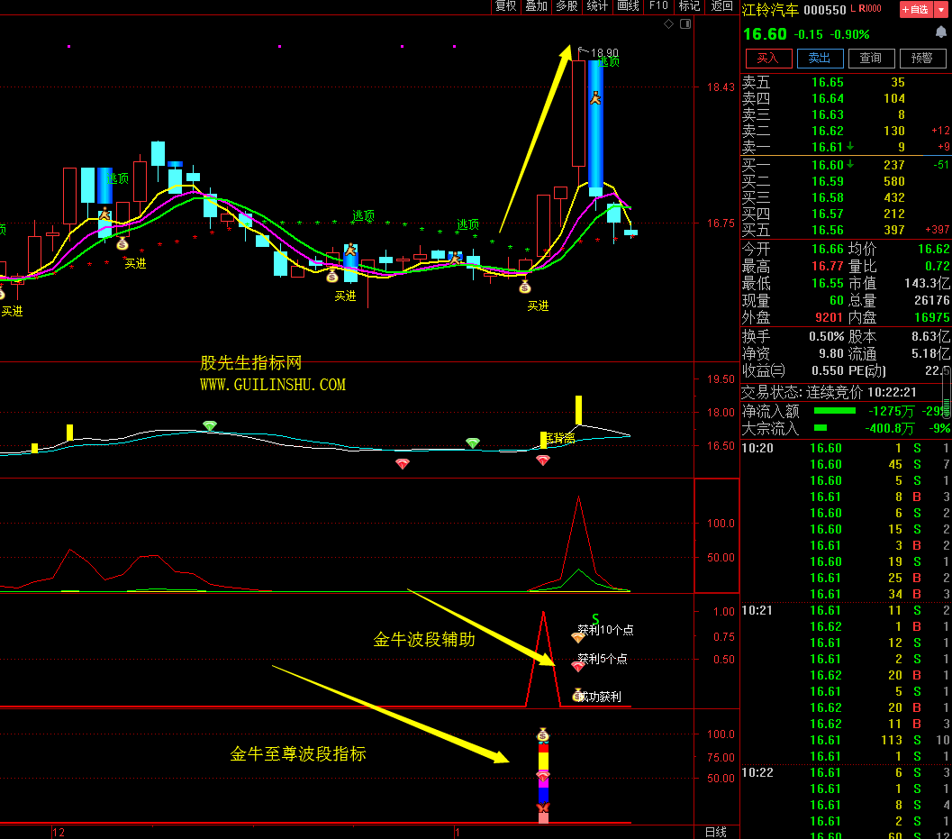Image resolution: width=952 pixels, height=839 pixels.
Task: Click the 预警 alert button
Action: click(x=922, y=59)
